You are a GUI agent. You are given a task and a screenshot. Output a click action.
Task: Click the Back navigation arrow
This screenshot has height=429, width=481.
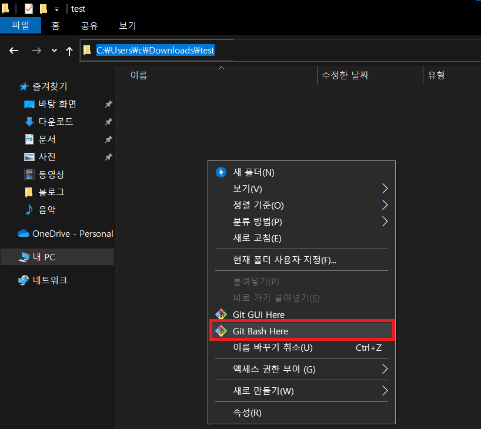click(14, 51)
